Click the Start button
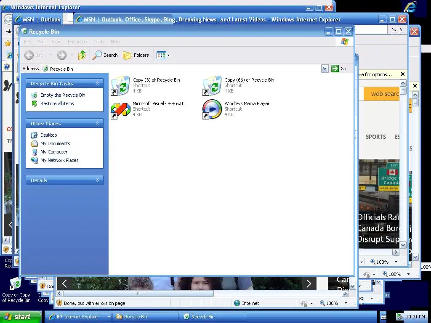This screenshot has height=323, width=431. coord(21,317)
